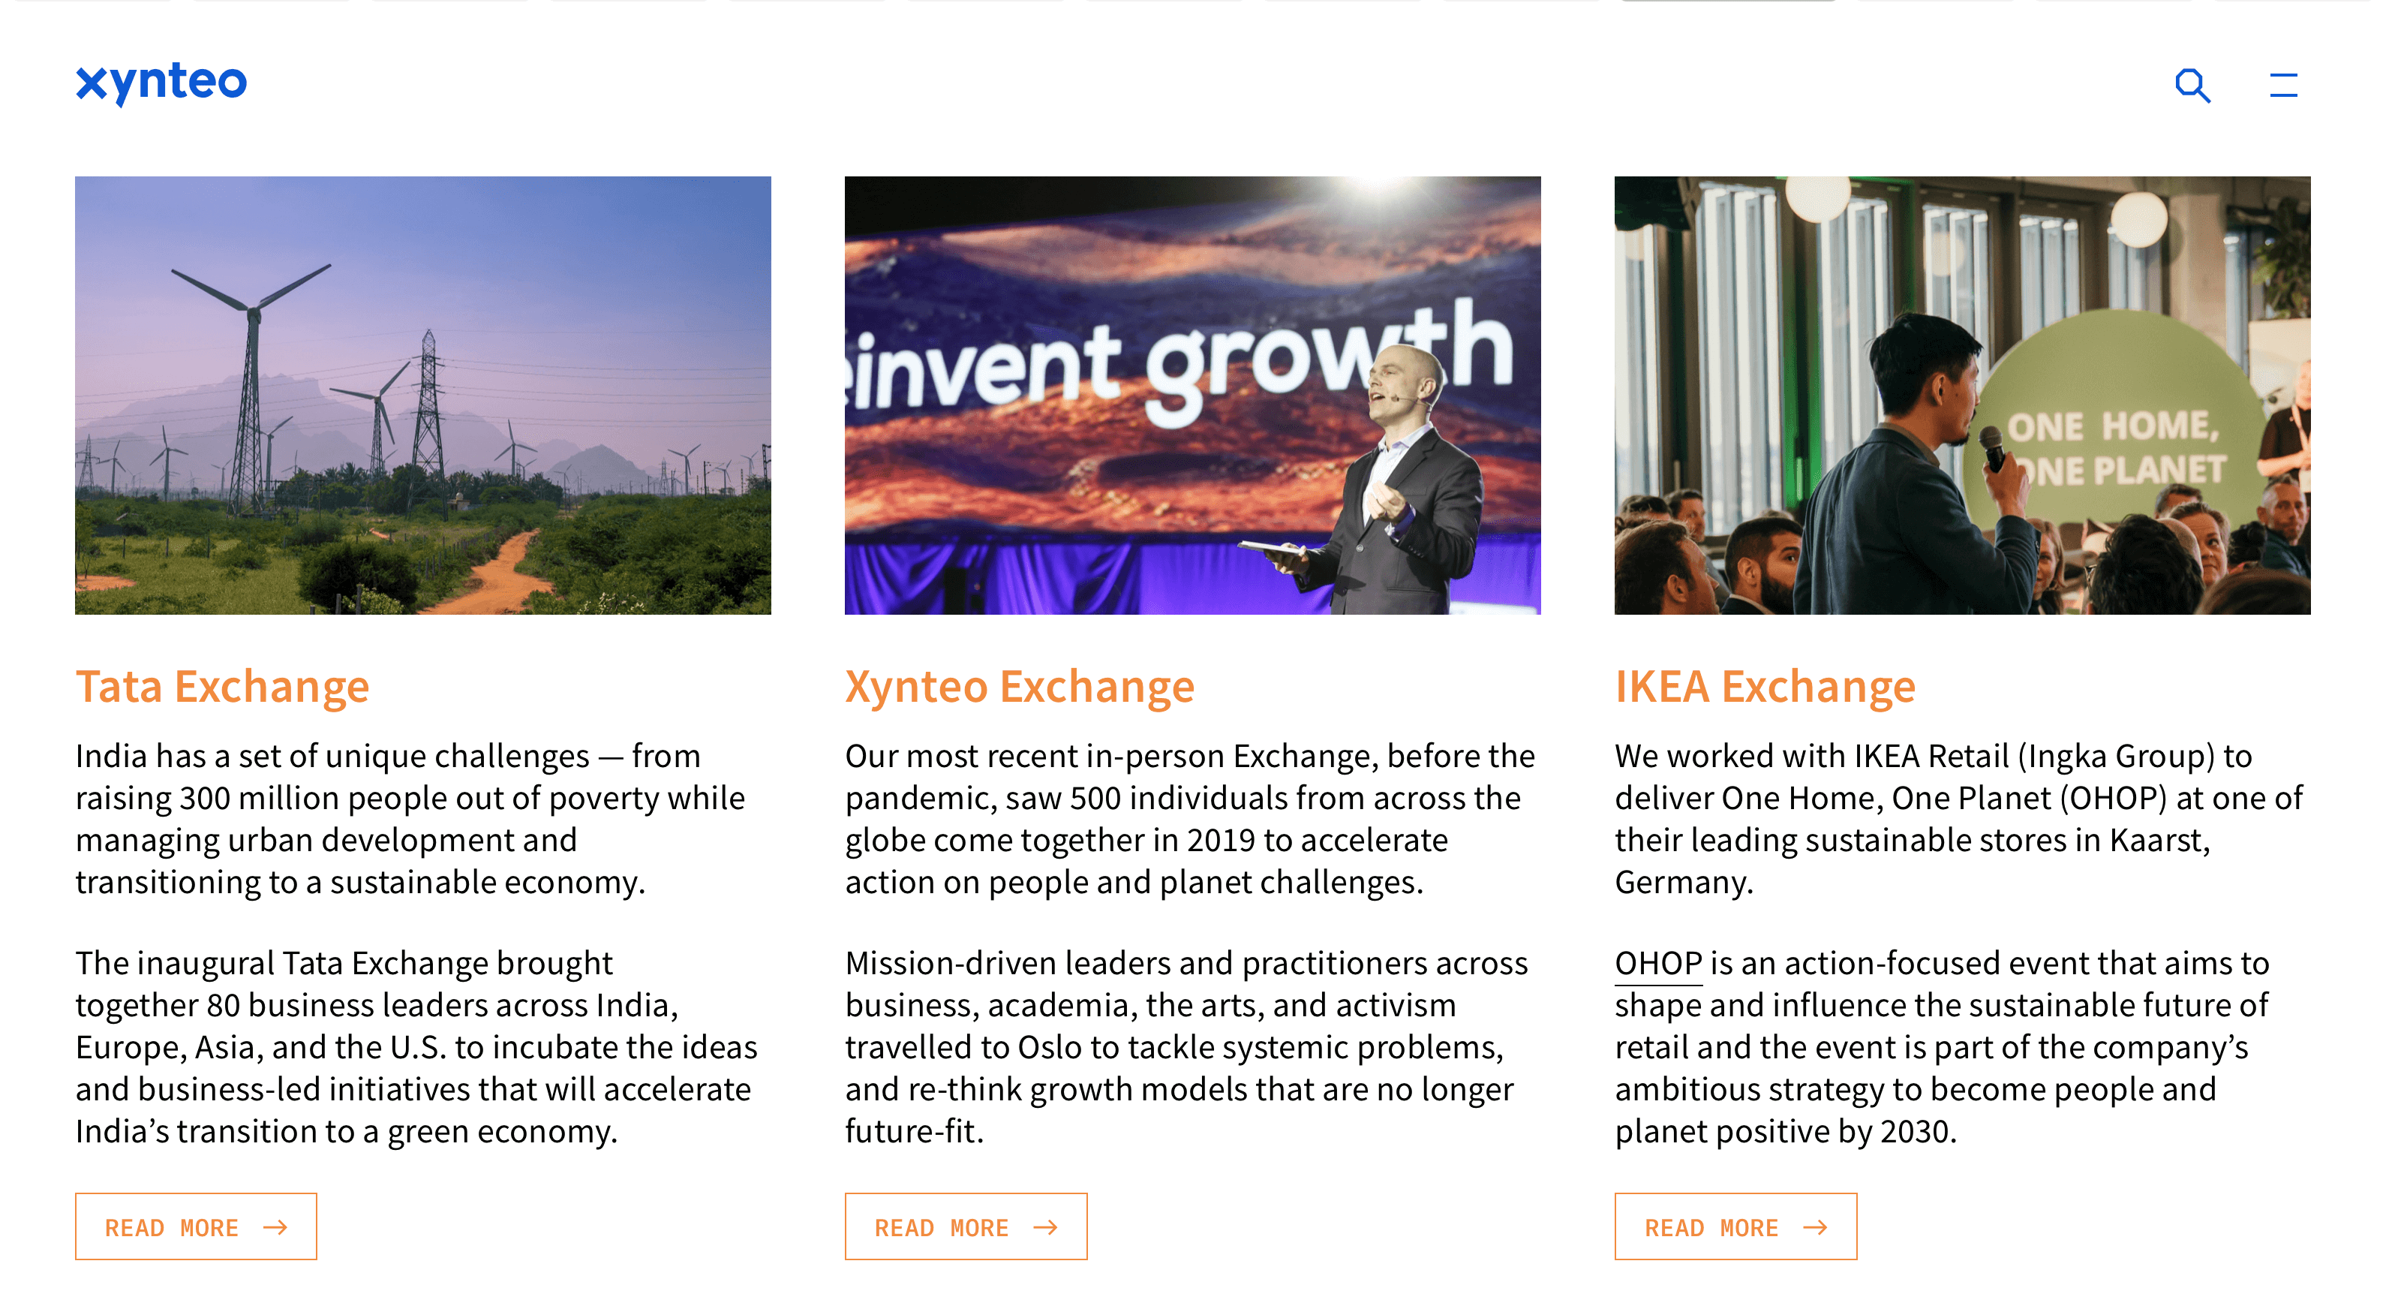Viewport: 2401px width, 1297px height.
Task: Open the 'invent growth' speaker image
Action: 1193,396
